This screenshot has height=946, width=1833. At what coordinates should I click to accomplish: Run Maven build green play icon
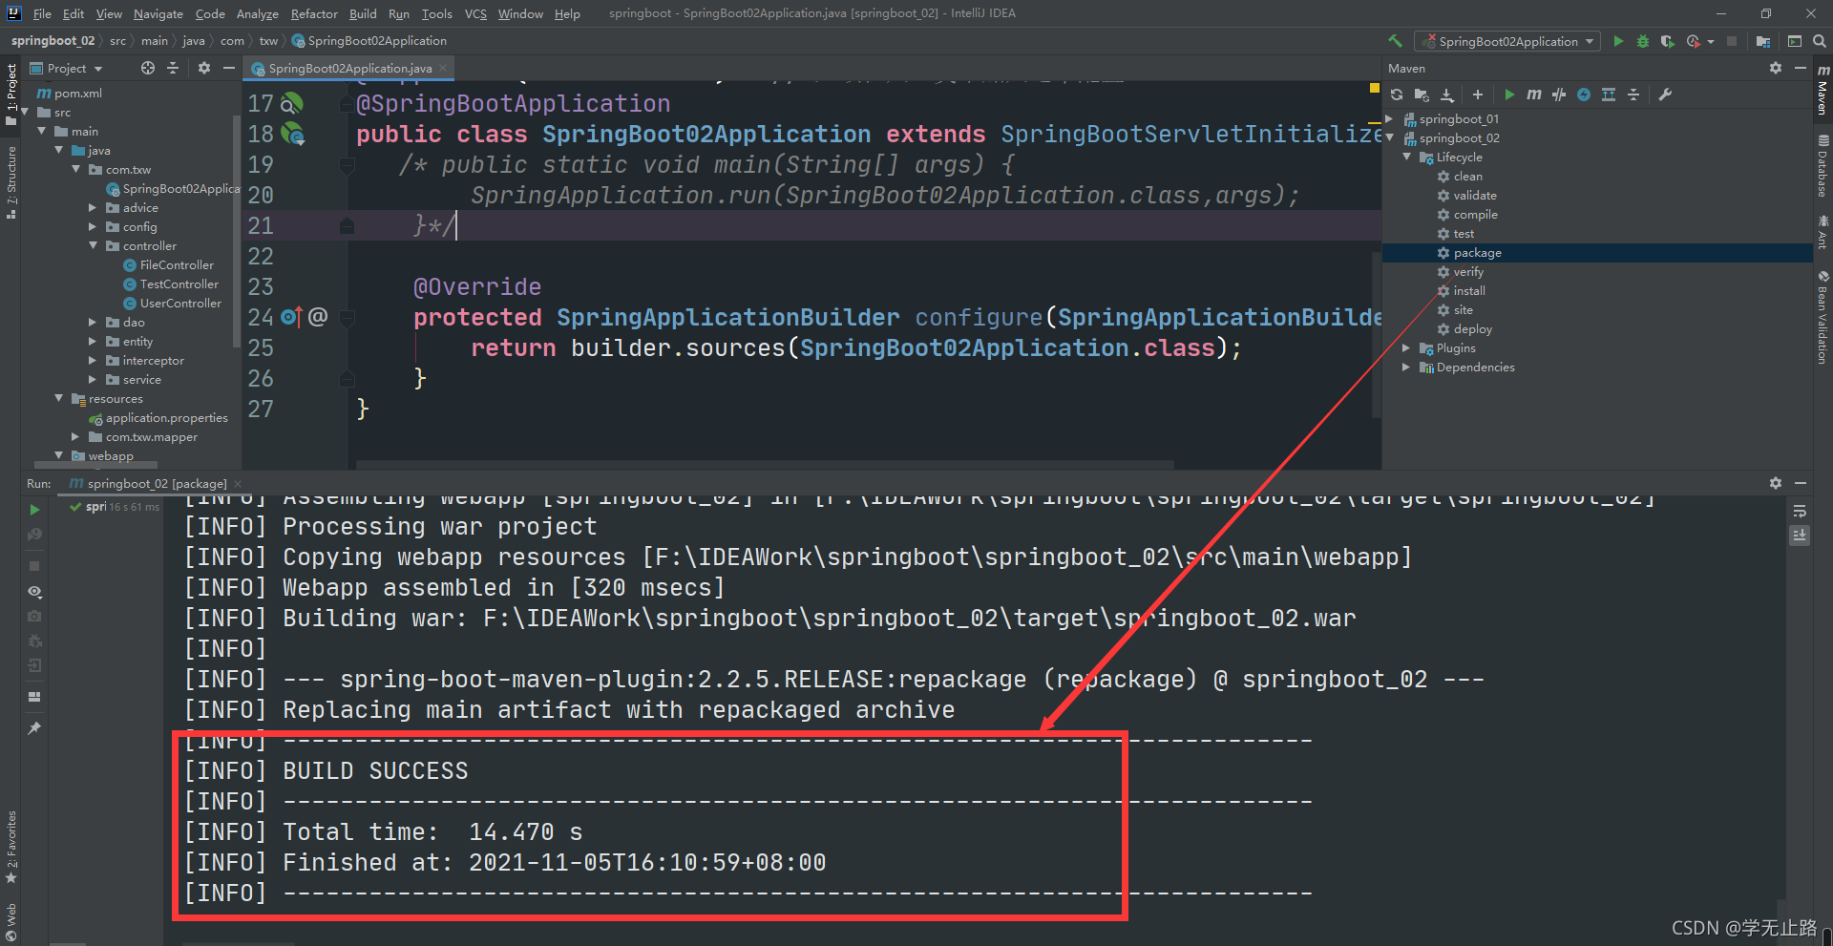coord(1509,95)
